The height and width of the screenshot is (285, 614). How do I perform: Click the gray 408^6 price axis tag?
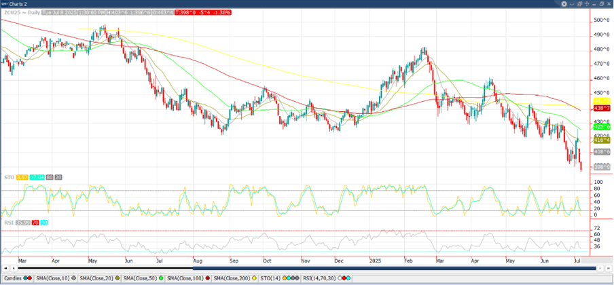pyautogui.click(x=600, y=152)
